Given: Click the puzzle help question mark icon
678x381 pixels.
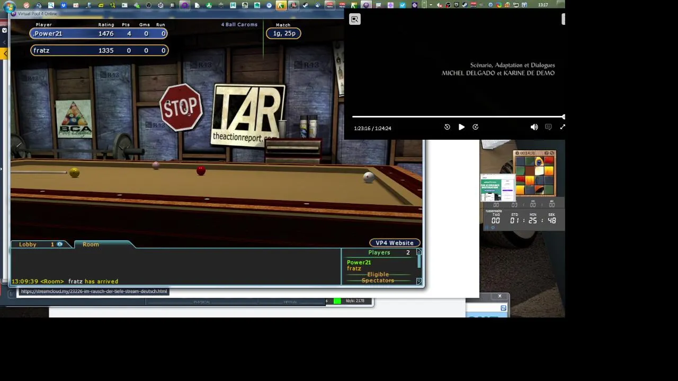Looking at the screenshot, I should (x=546, y=153).
